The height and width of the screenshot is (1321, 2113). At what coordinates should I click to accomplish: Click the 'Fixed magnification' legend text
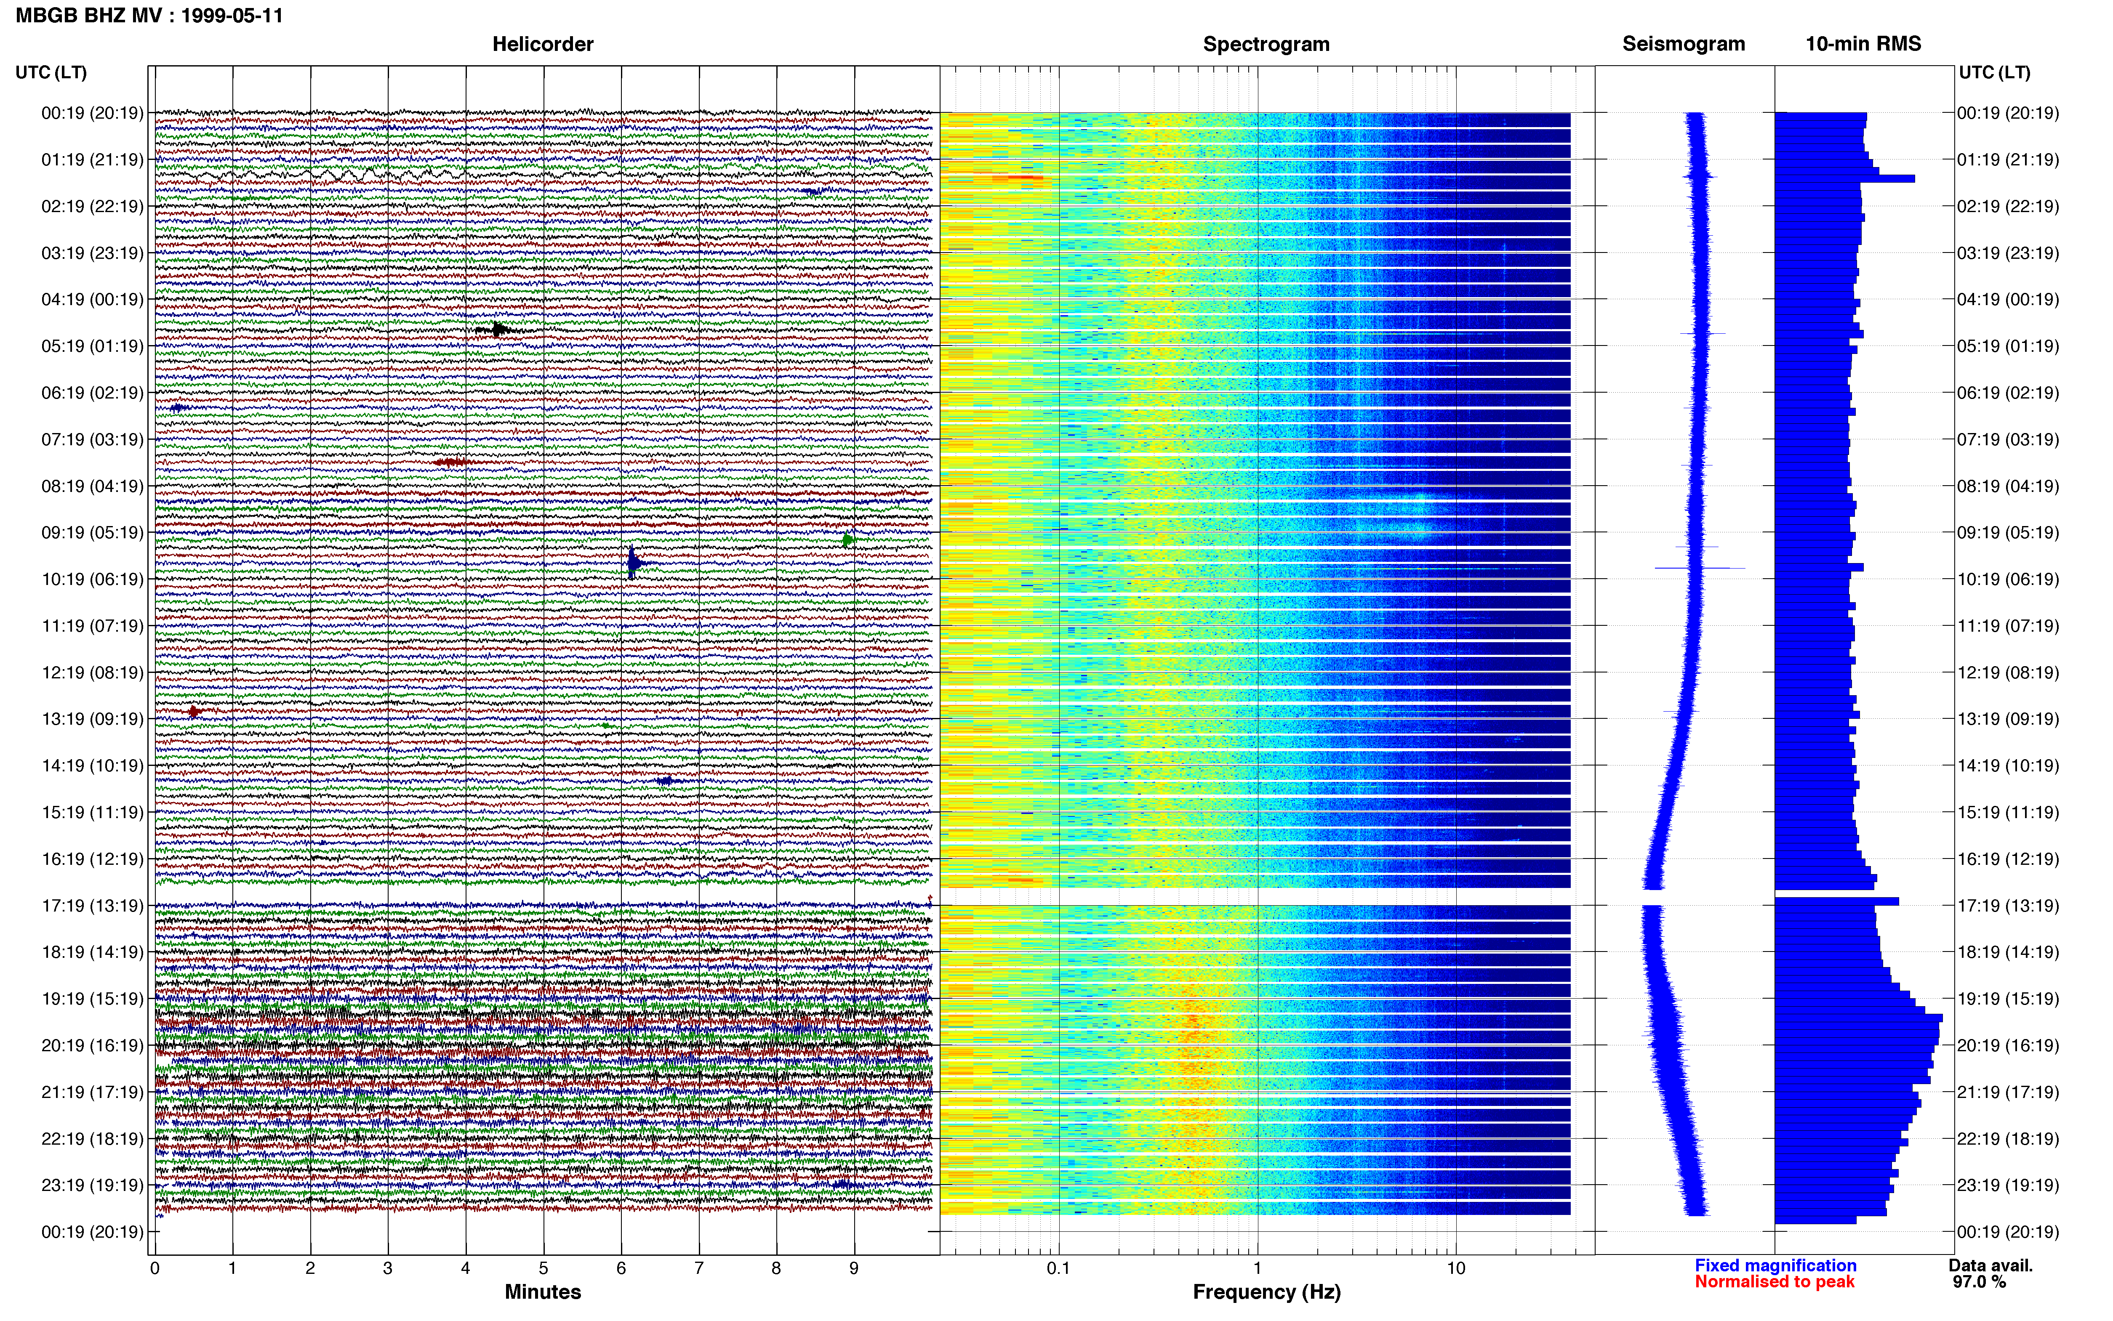click(x=1775, y=1265)
